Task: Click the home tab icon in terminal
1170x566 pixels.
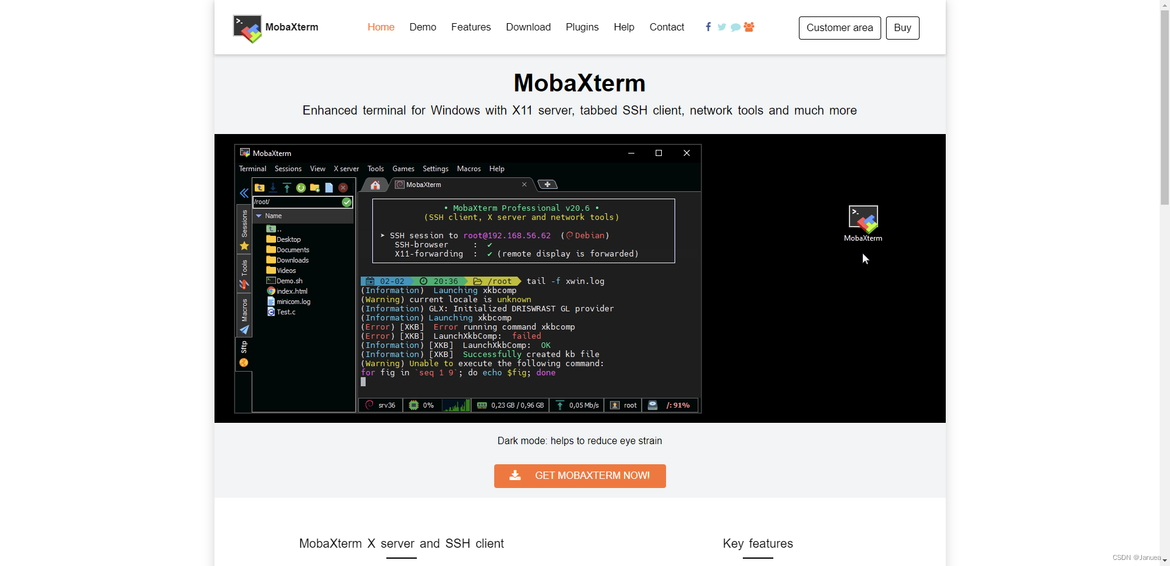Action: pos(375,185)
